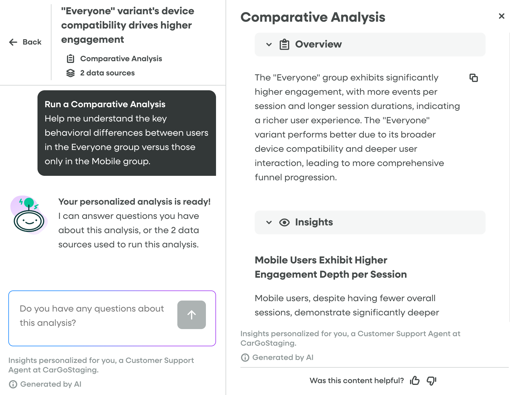Image resolution: width=510 pixels, height=395 pixels.
Task: Collapse the Insights section chevron
Action: coord(269,222)
